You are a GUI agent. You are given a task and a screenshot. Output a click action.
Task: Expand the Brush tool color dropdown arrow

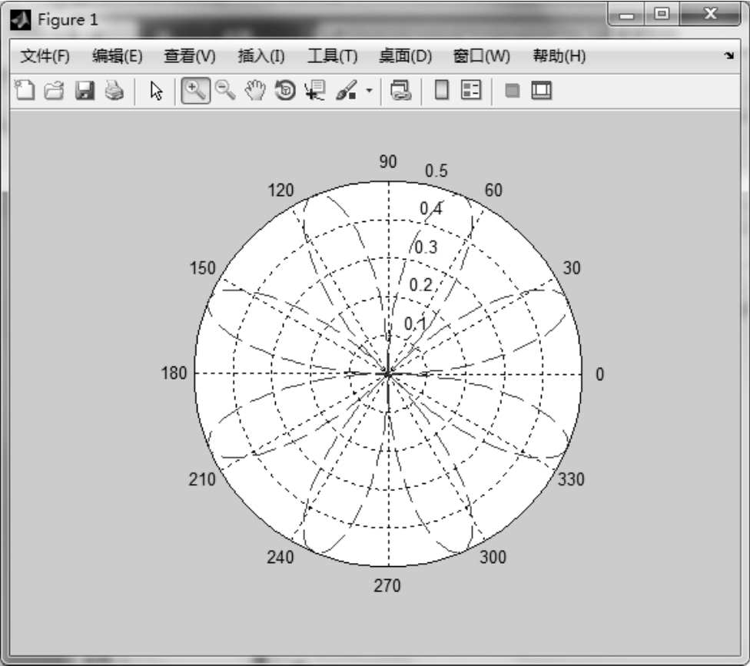tap(368, 91)
